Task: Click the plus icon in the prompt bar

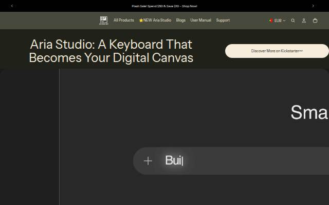Action: tap(148, 161)
